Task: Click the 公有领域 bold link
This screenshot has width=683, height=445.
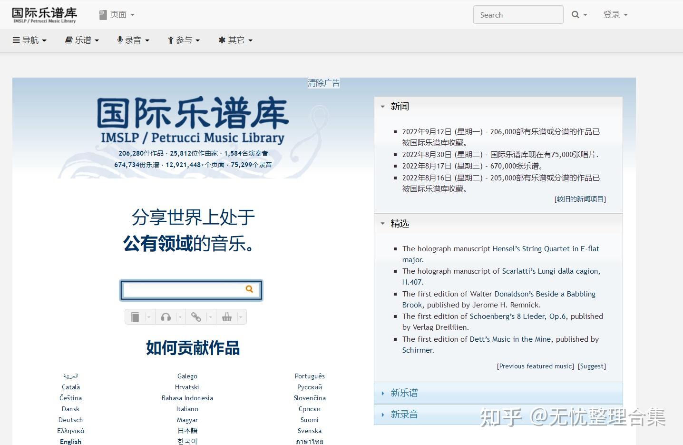Action: pyautogui.click(x=158, y=244)
